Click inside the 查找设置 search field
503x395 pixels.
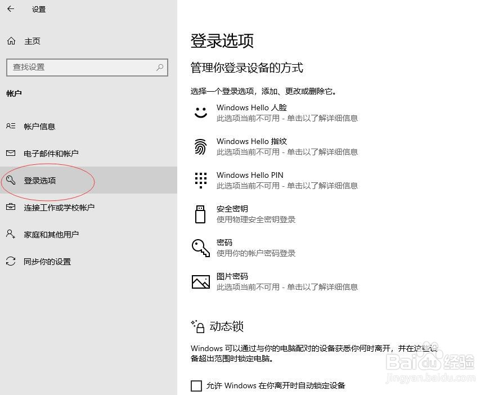tap(87, 67)
